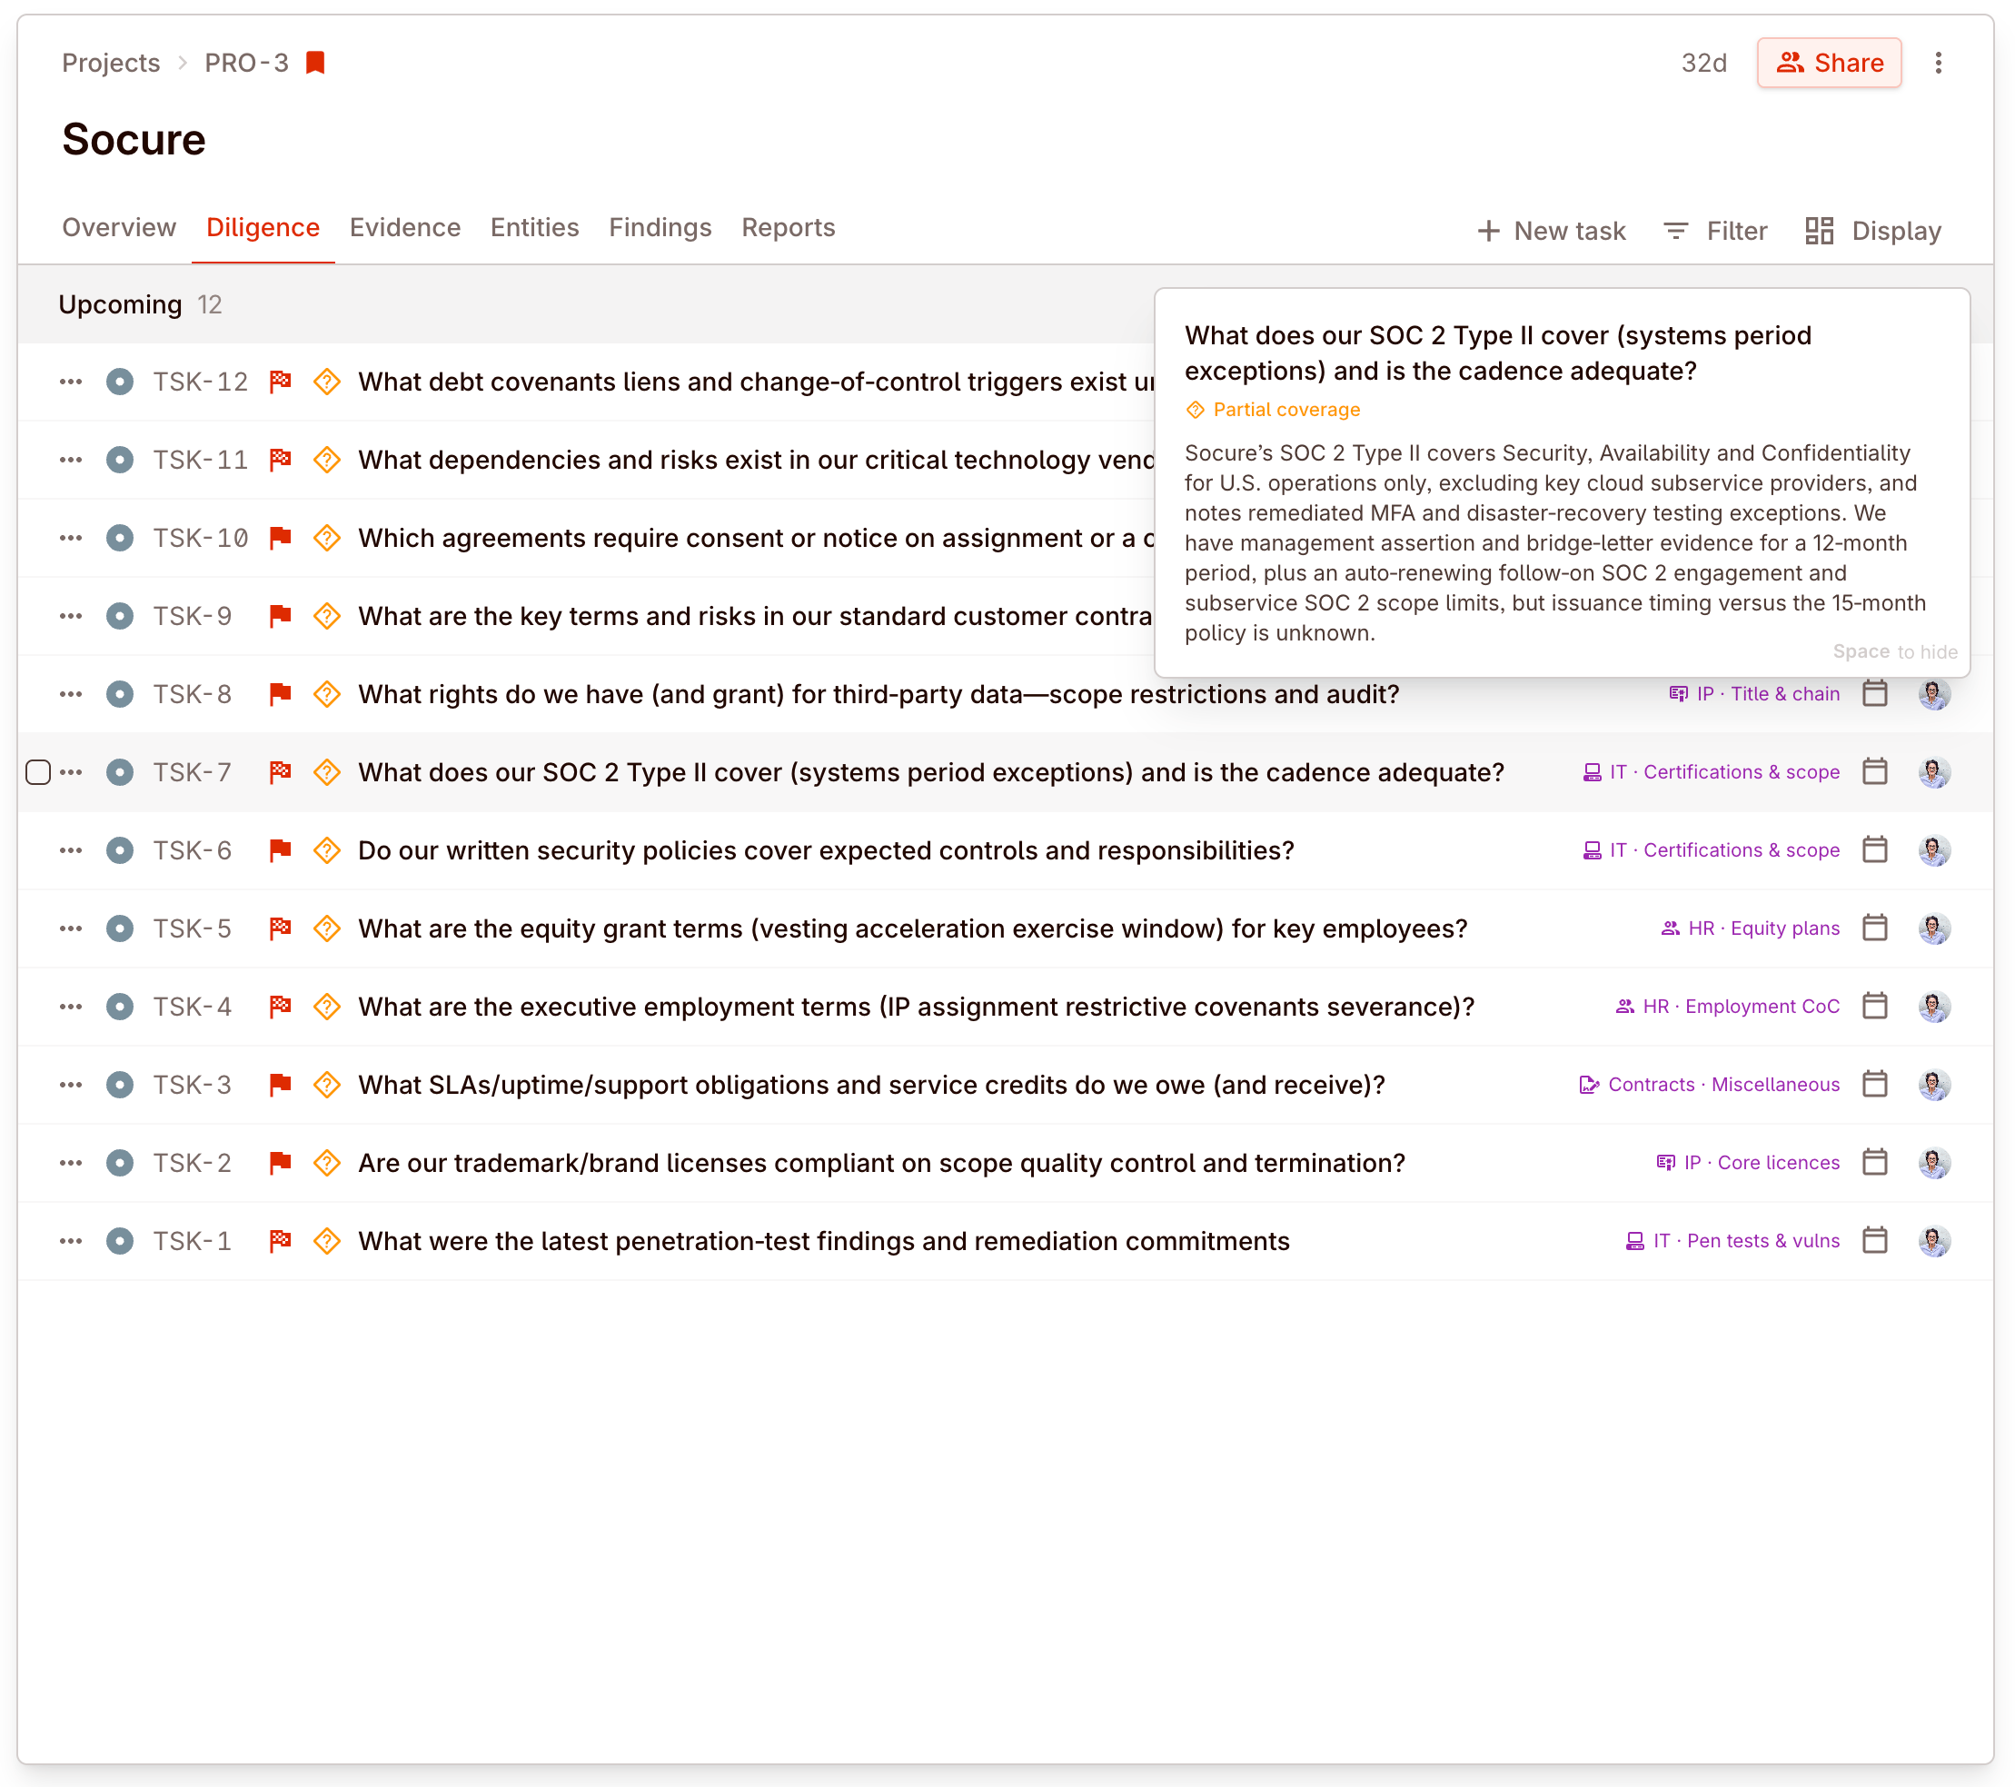The height and width of the screenshot is (1787, 2015).
Task: Switch to the Evidence tab
Action: point(405,228)
